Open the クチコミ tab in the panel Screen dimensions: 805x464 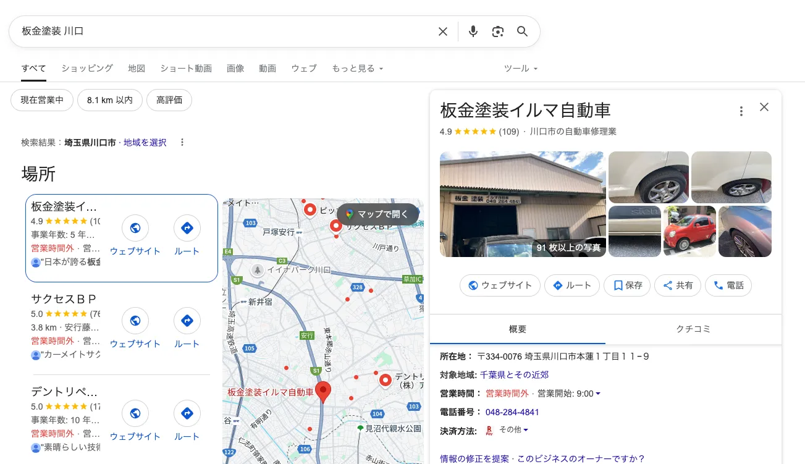click(693, 329)
